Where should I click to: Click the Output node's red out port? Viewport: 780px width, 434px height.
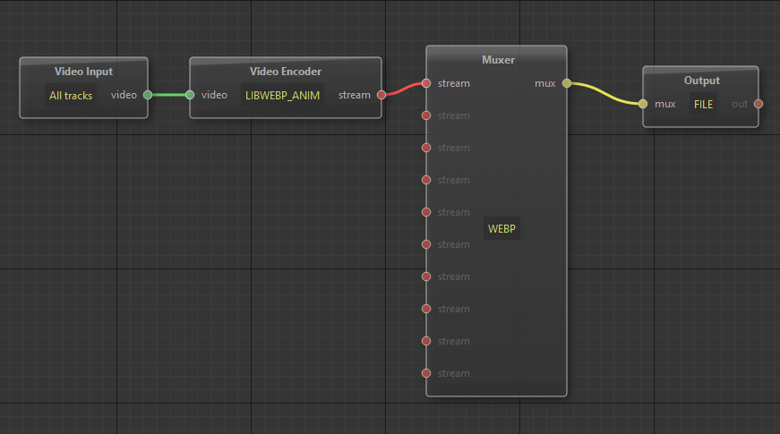tap(759, 104)
